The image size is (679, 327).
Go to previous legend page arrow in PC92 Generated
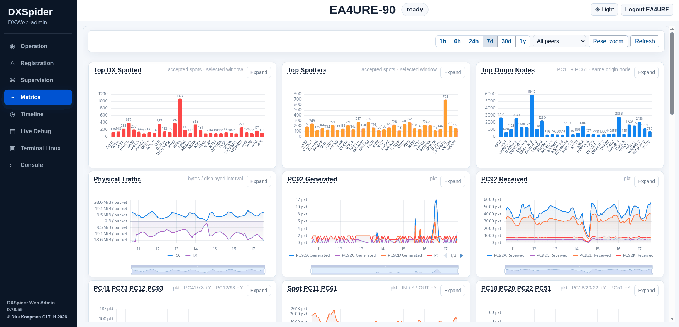445,255
